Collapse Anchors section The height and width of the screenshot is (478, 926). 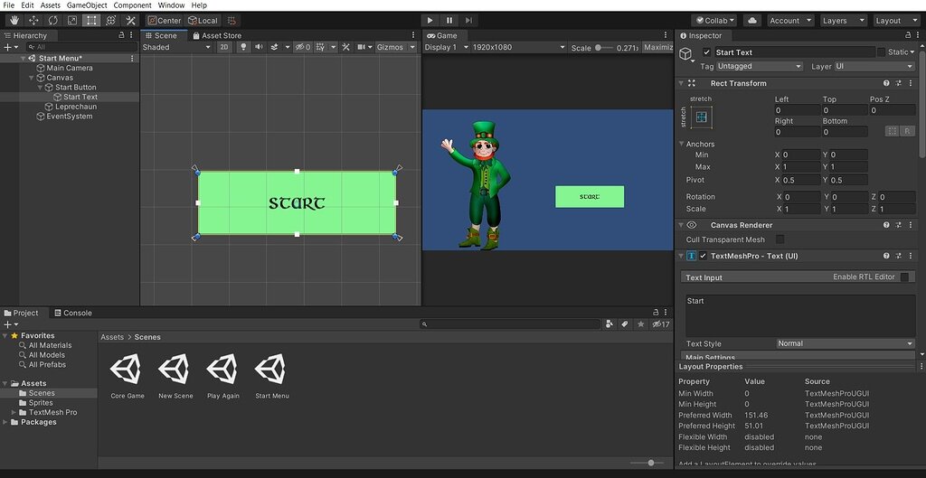point(681,144)
